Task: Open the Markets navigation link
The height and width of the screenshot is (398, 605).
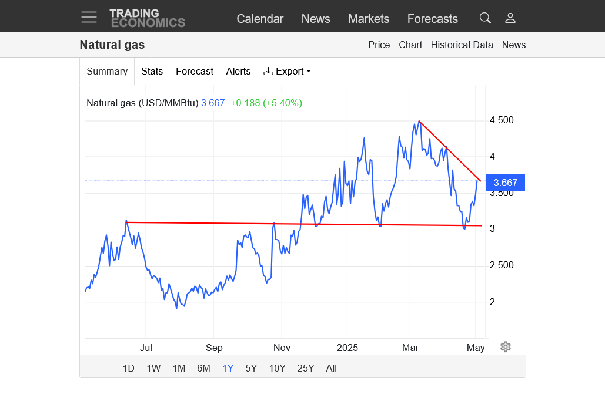Action: (x=369, y=19)
